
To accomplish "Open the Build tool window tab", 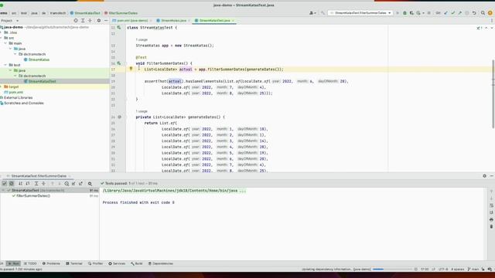I will (137, 263).
